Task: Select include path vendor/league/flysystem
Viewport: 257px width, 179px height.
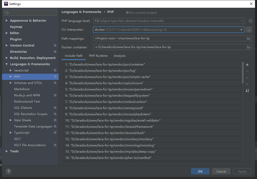Action: pyautogui.click(x=152, y=96)
